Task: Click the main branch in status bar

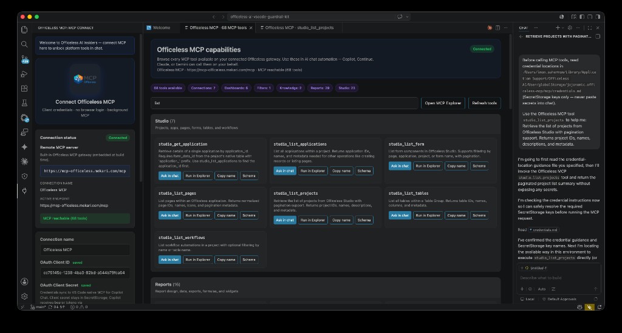Action: point(38,307)
